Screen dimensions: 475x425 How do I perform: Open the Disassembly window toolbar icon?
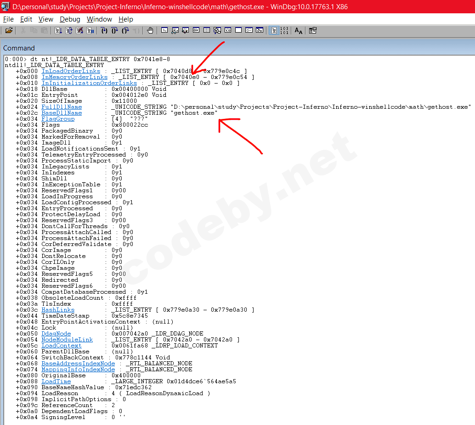(228, 30)
